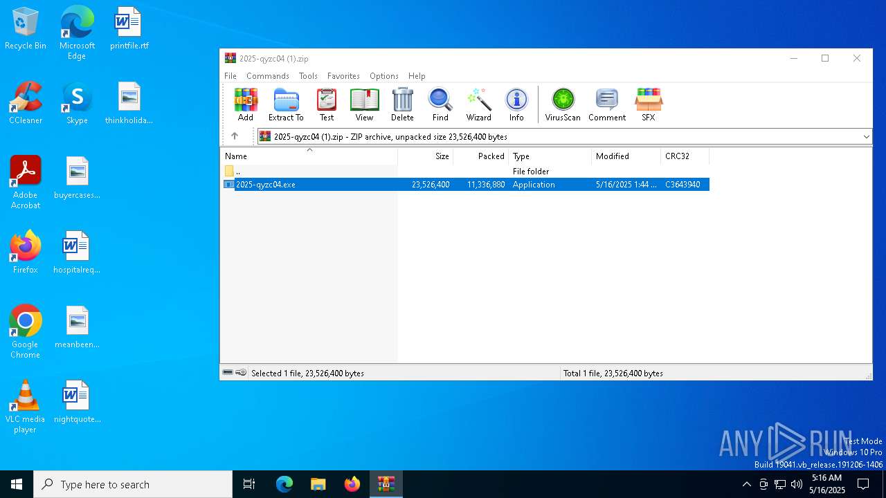Open the Favorites menu

pos(343,76)
